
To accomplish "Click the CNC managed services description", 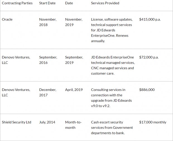I will tap(113, 65).
